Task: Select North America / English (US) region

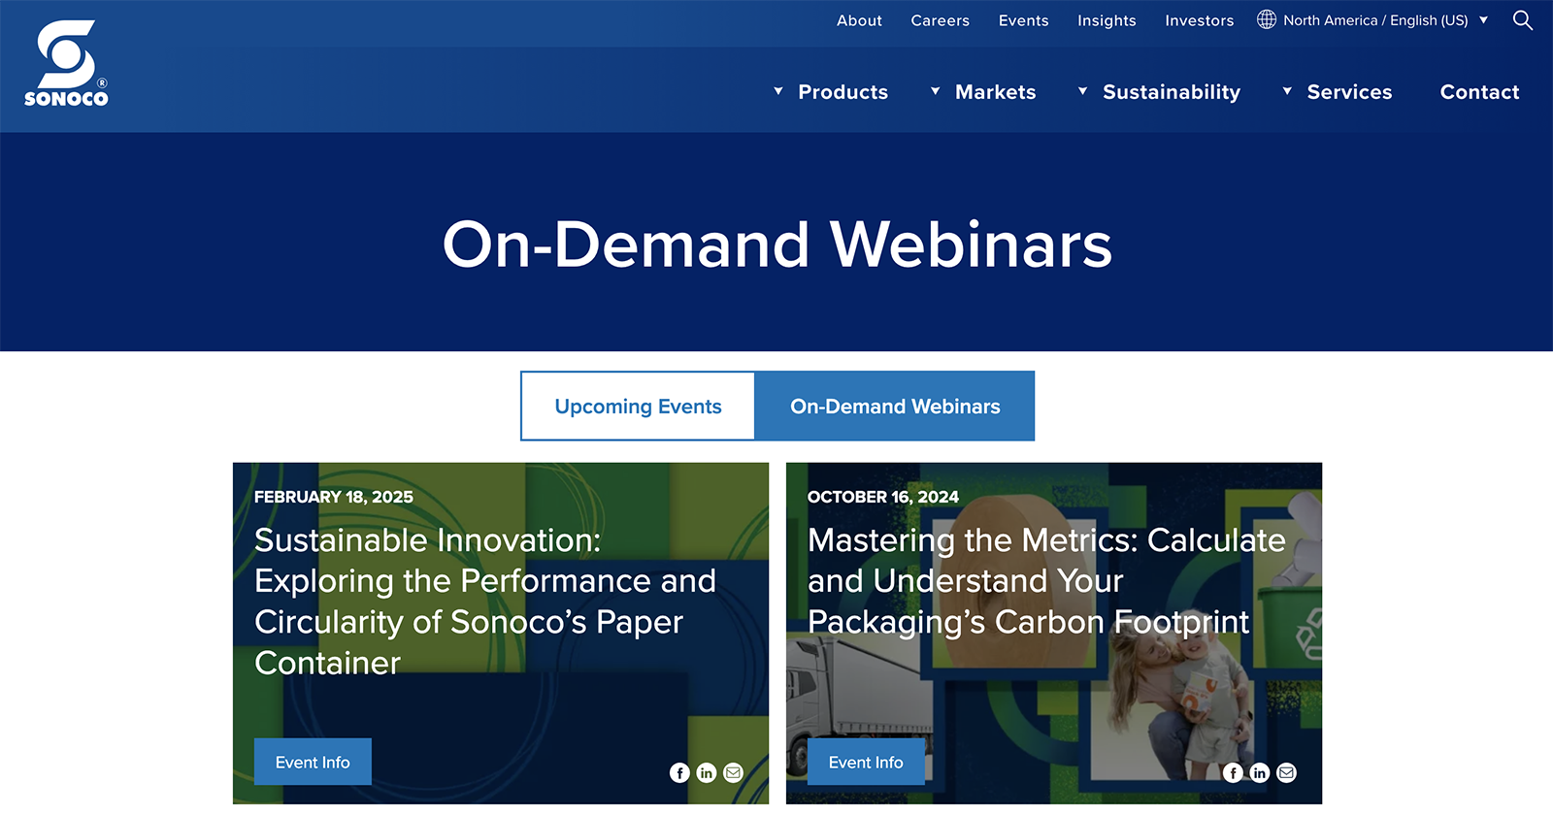Action: (x=1375, y=20)
